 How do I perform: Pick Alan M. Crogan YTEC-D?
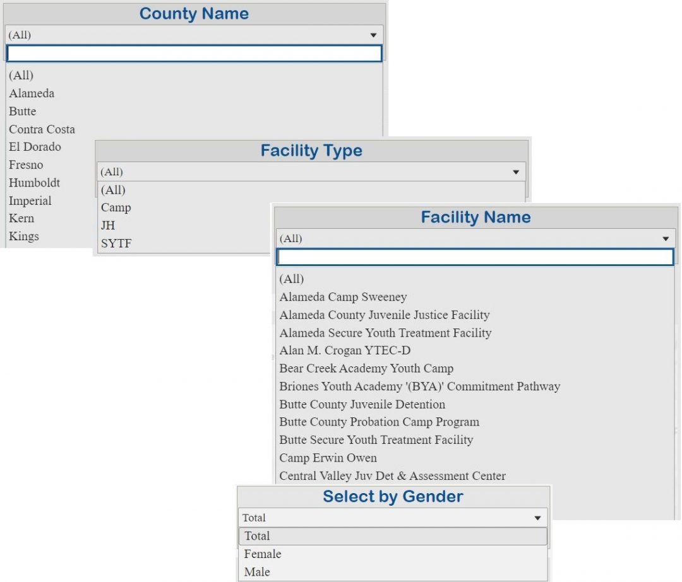tap(345, 351)
